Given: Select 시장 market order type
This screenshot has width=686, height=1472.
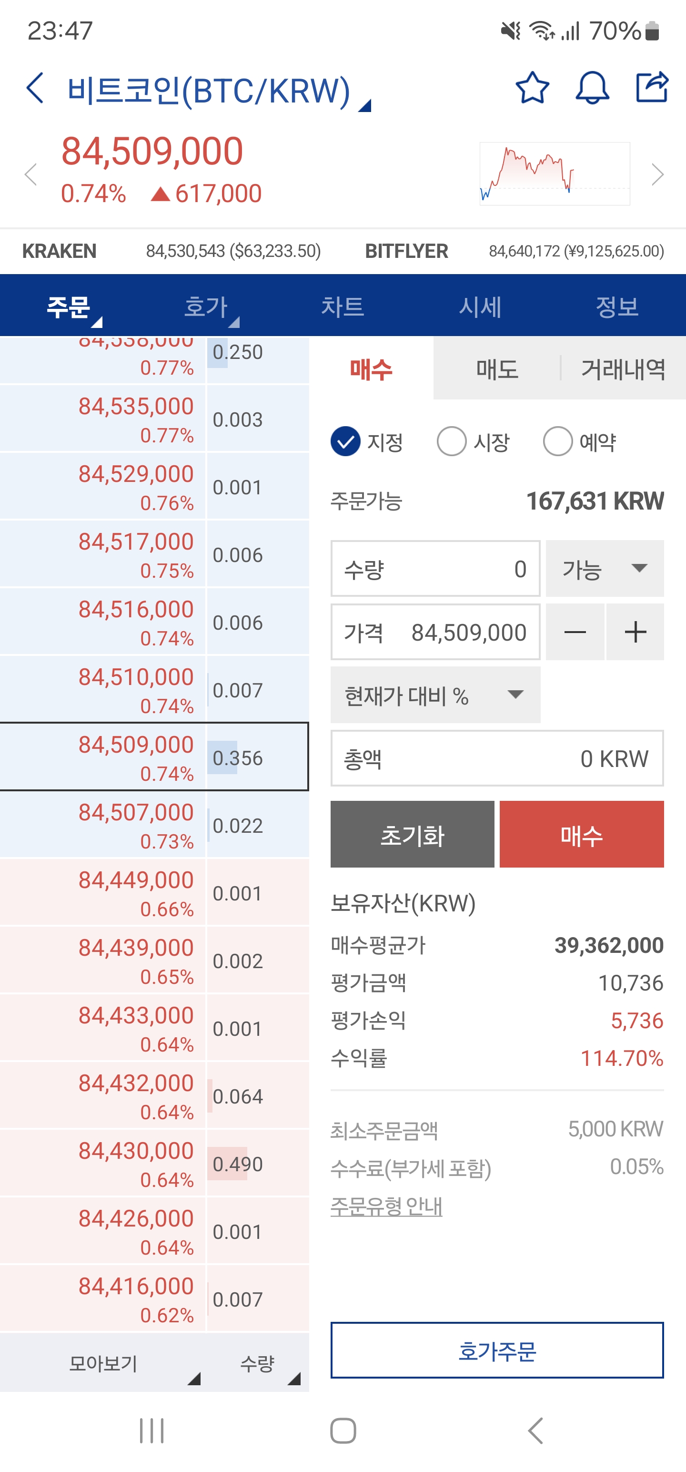Looking at the screenshot, I should (x=452, y=442).
